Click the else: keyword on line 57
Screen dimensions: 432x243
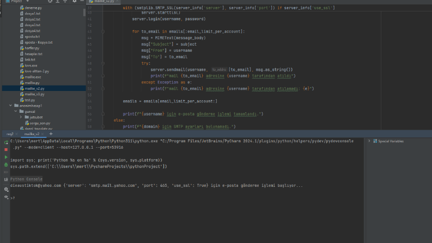coord(119,120)
